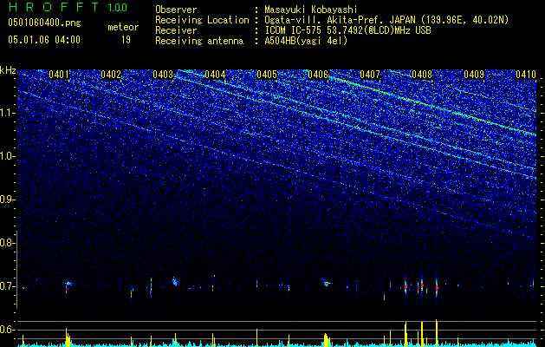The height and width of the screenshot is (347, 545).
Task: Click the 1.1 kHz frequency label
Action: (8, 113)
